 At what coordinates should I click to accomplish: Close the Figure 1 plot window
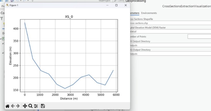point(126,5)
